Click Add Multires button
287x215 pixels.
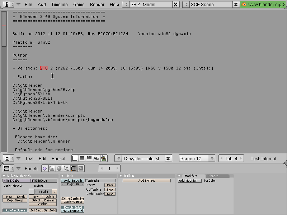click(x=147, y=181)
